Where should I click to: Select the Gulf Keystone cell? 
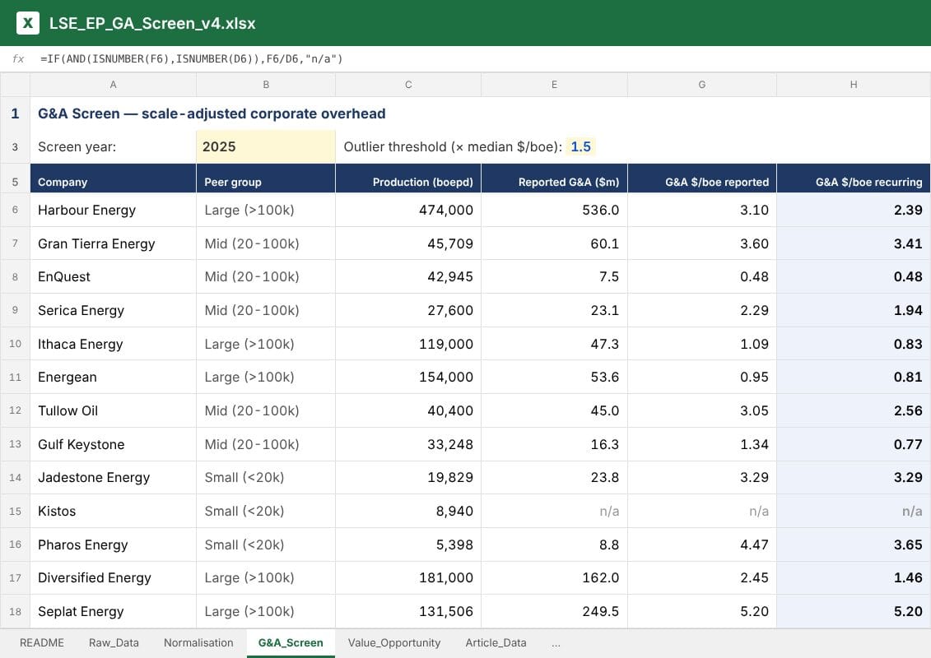[x=113, y=444]
